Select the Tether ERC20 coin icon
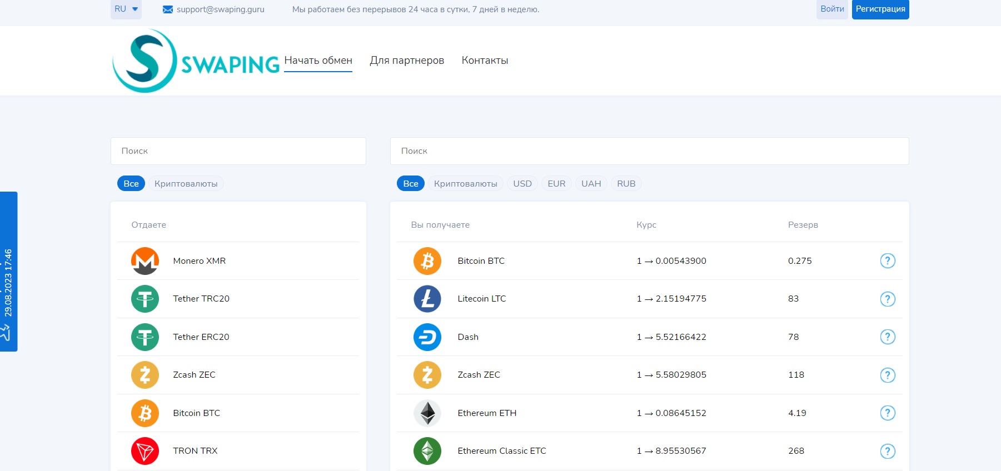1001x471 pixels. 145,337
